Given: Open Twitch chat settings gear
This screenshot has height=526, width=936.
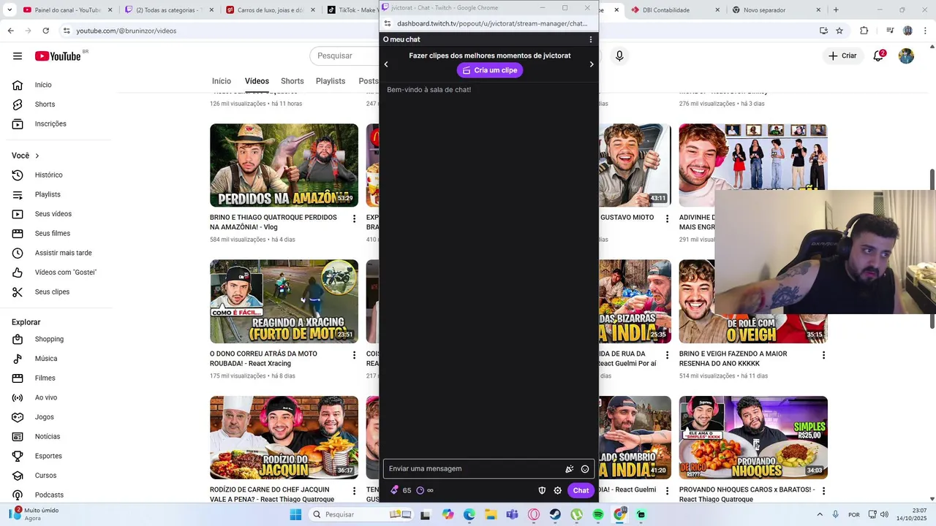Looking at the screenshot, I should point(557,490).
